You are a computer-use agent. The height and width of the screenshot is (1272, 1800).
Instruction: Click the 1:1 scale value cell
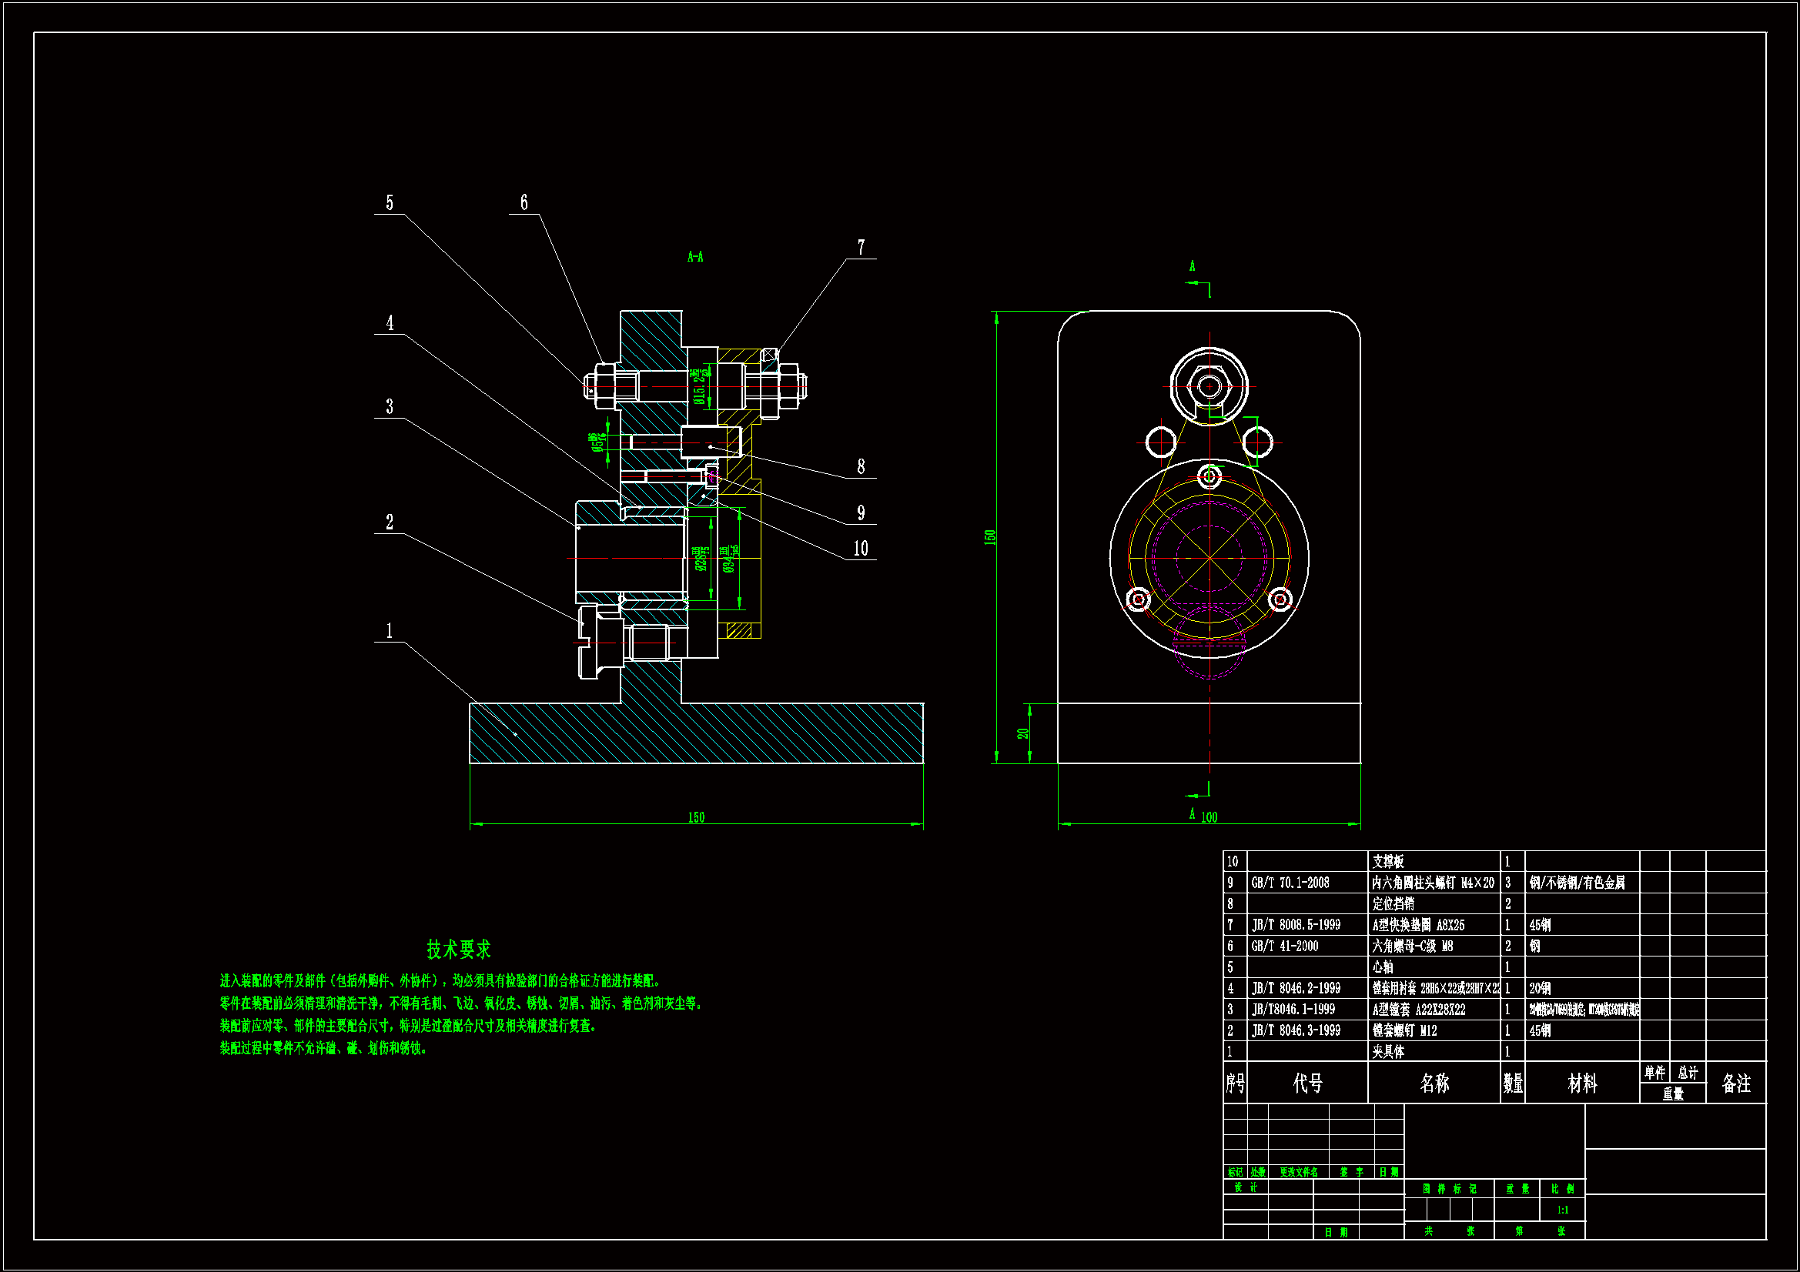coord(1562,1210)
